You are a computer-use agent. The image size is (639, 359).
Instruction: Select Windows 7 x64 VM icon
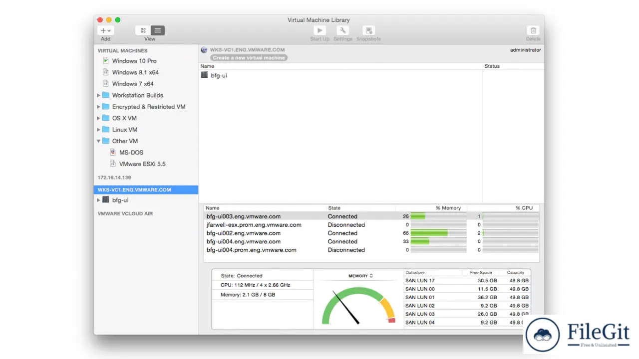pos(105,84)
